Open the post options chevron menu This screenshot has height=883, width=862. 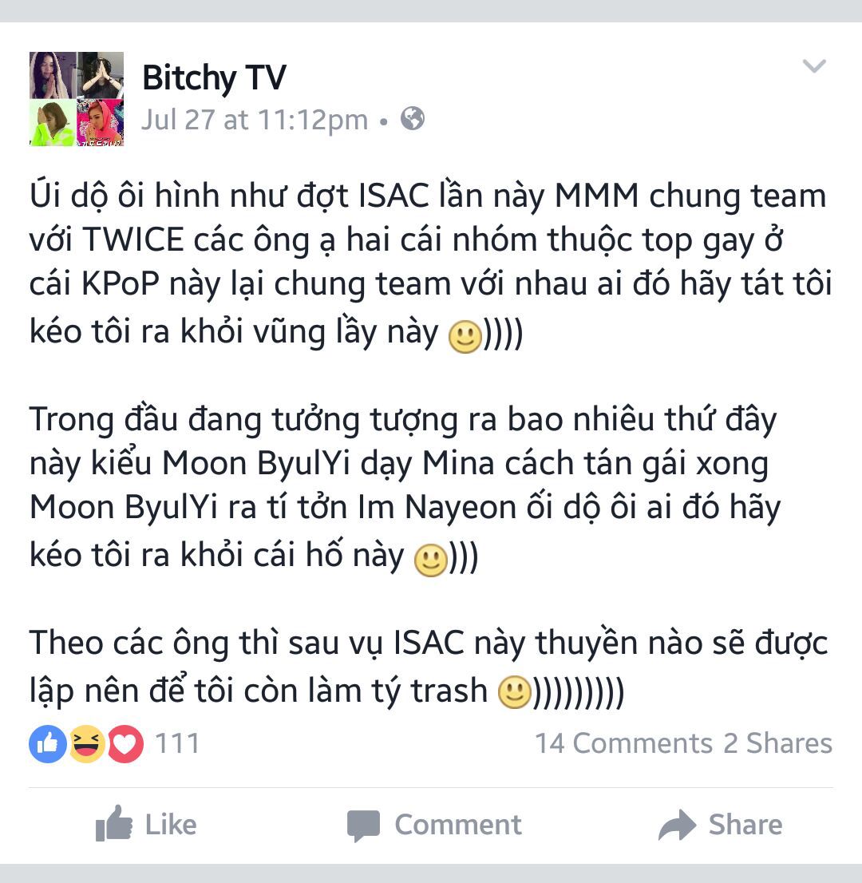(x=813, y=66)
